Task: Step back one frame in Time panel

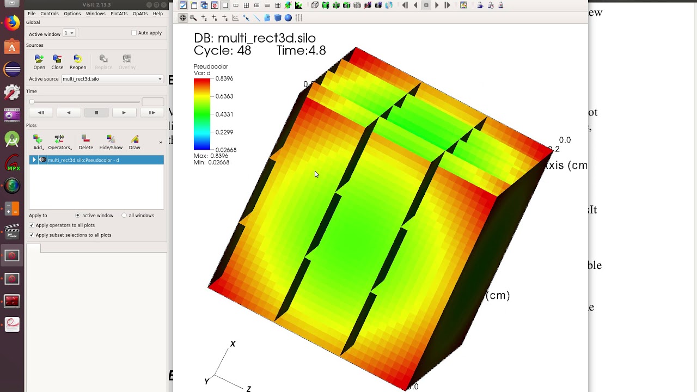Action: click(41, 113)
